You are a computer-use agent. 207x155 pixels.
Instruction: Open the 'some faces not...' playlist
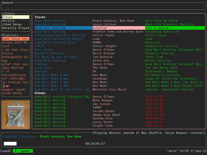tap(16, 39)
